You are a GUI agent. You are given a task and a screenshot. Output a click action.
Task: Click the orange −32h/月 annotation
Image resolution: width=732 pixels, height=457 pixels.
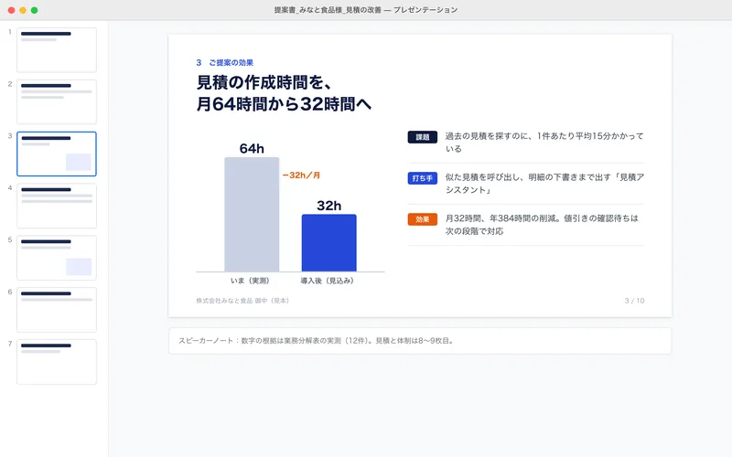(302, 175)
